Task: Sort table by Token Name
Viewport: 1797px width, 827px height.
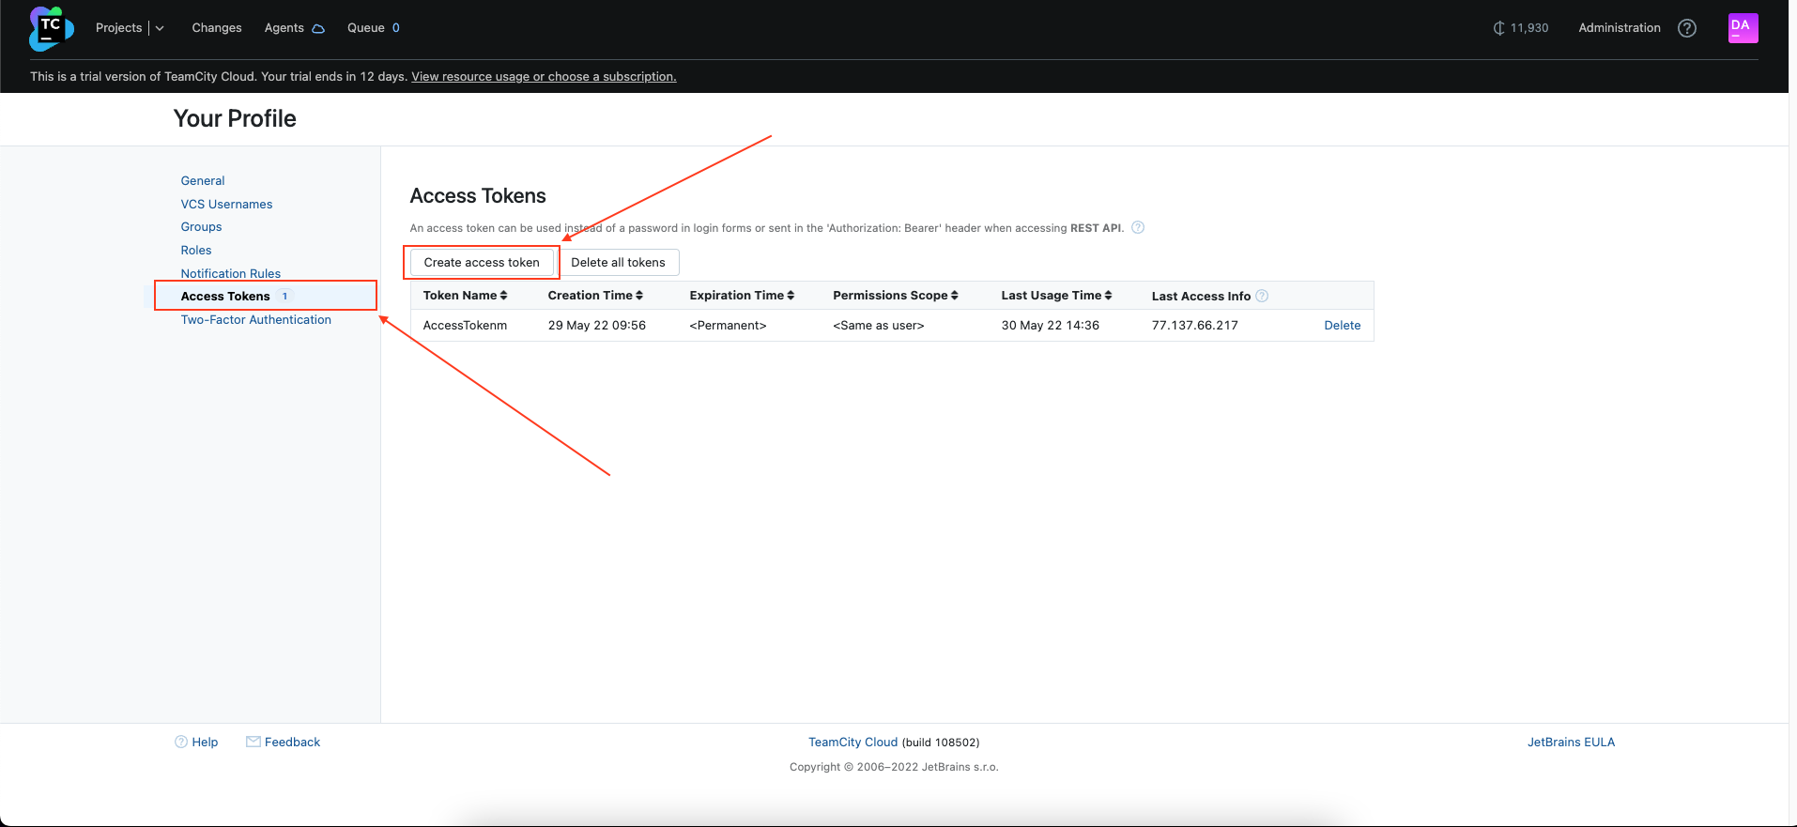Action: [465, 296]
